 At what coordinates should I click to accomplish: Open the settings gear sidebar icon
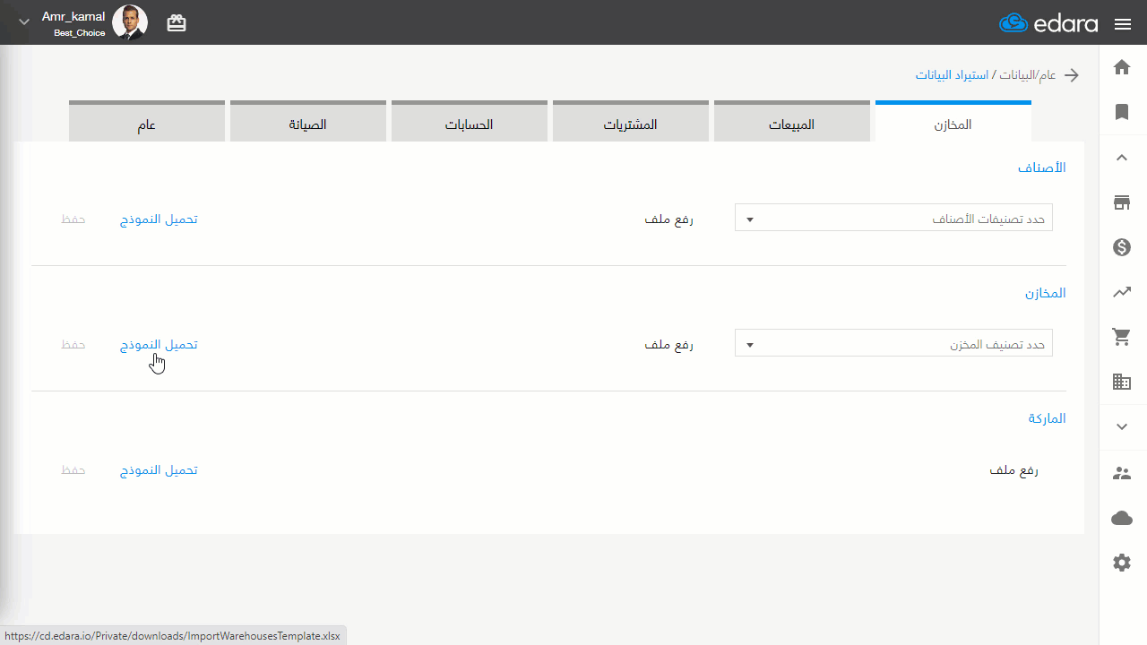1122,563
